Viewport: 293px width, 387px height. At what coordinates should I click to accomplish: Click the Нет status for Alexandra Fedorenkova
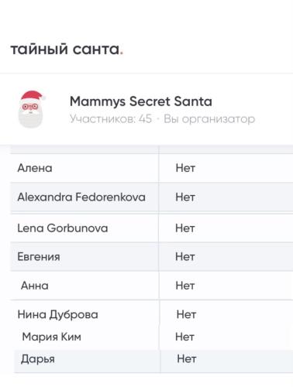point(185,197)
